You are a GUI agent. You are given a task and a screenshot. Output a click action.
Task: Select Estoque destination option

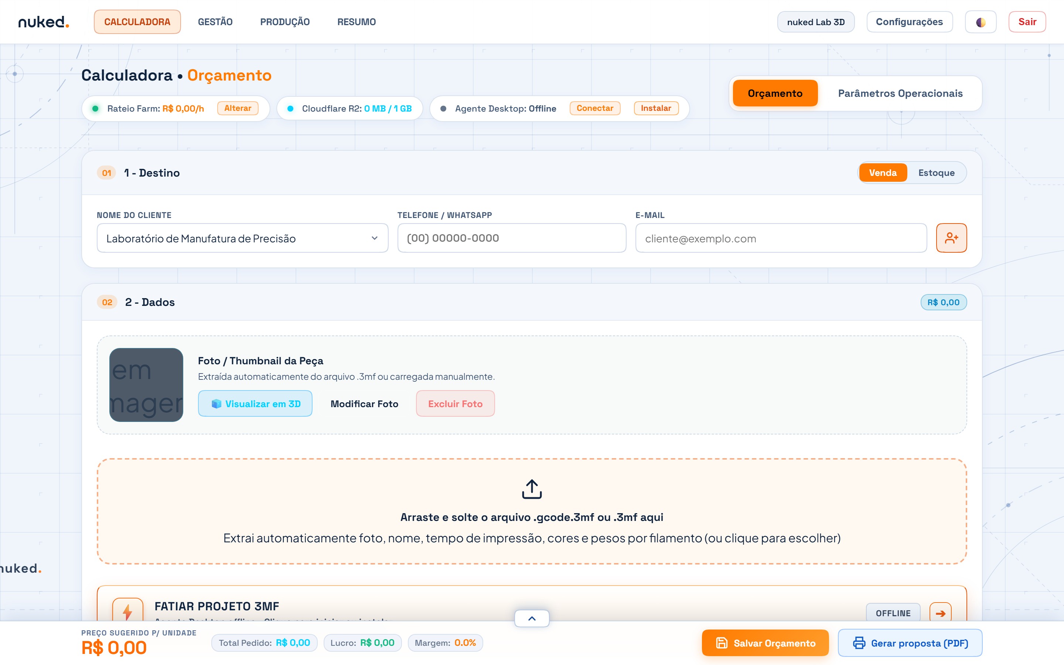pyautogui.click(x=937, y=173)
